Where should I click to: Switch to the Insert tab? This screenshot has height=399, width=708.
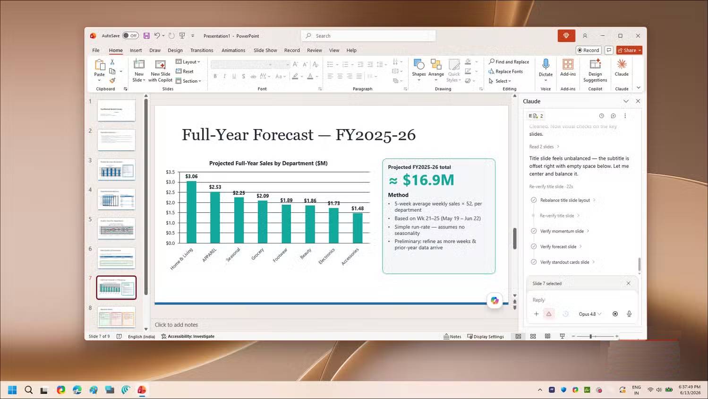click(x=136, y=50)
